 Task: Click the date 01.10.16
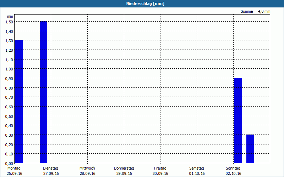coord(197,173)
